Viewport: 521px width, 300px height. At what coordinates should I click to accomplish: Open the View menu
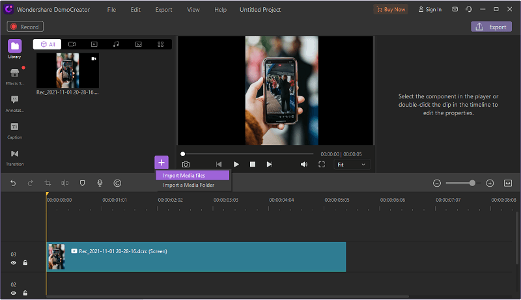pyautogui.click(x=193, y=10)
